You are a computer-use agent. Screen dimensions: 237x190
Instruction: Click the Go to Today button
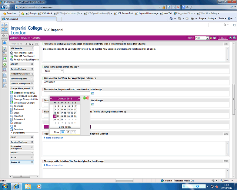coord(65,127)
